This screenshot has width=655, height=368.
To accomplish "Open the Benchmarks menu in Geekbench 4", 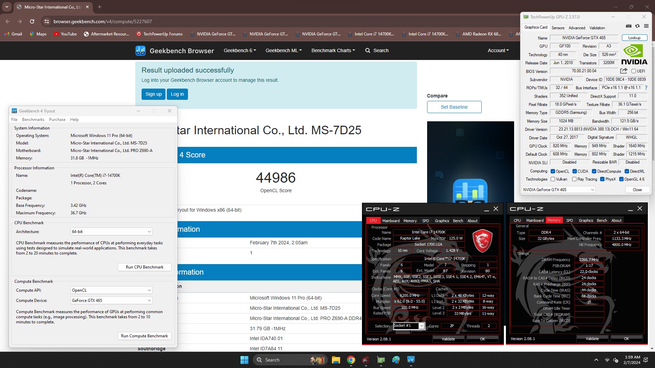I will (x=33, y=120).
